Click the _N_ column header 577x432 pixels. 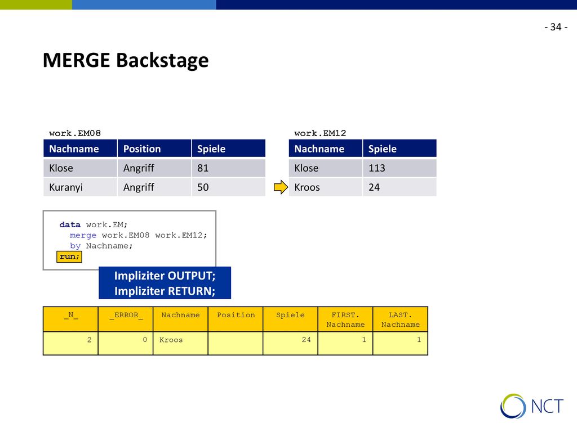coord(70,319)
